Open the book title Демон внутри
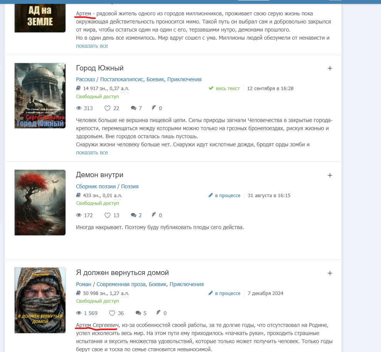Viewport: 381px width, 352px height. [x=100, y=175]
